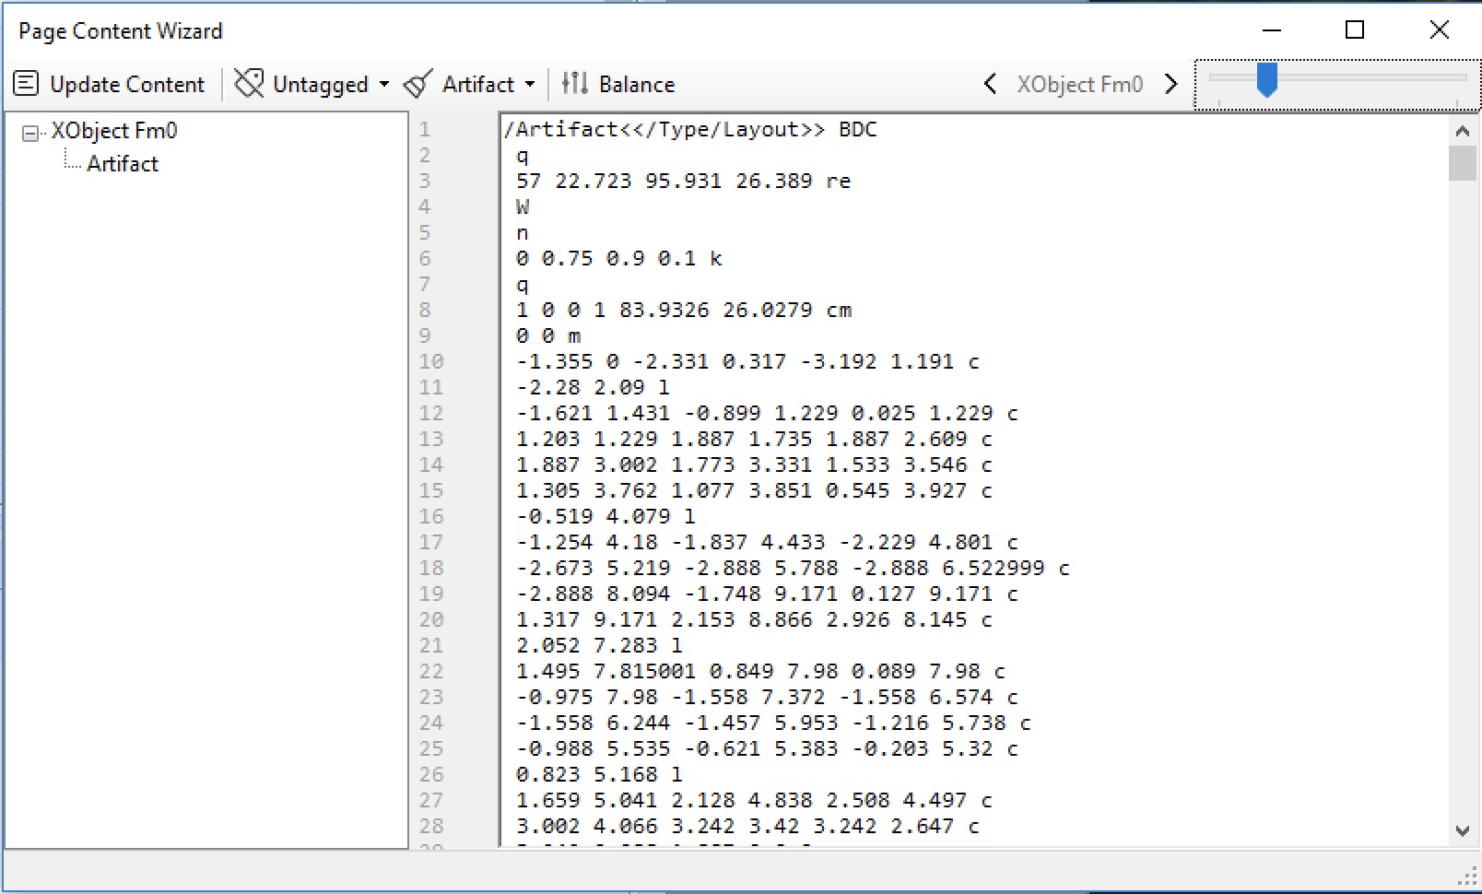Click the Untagged tag icon
Viewport: 1482px width, 894px height.
pos(249,84)
